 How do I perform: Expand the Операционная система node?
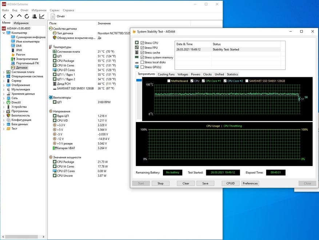[x=4, y=76]
